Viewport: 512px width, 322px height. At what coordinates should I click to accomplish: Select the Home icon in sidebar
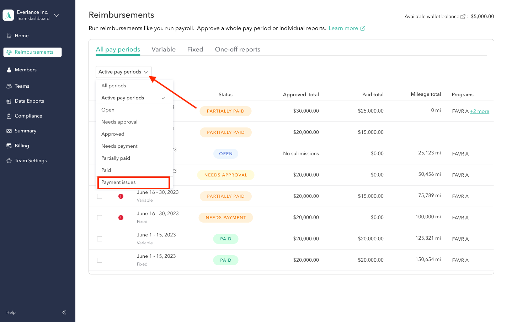(9, 36)
